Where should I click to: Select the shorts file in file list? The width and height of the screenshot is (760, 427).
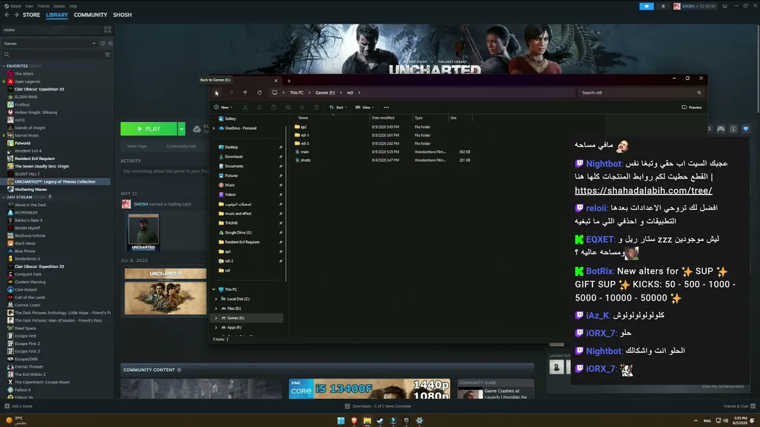point(305,160)
